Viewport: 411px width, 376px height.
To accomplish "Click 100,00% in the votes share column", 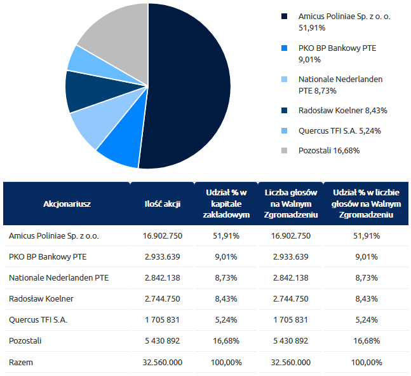I will click(x=367, y=363).
